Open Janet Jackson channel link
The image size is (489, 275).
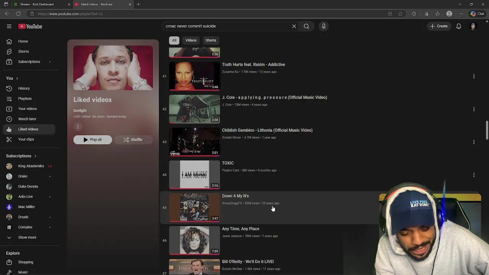point(232,236)
